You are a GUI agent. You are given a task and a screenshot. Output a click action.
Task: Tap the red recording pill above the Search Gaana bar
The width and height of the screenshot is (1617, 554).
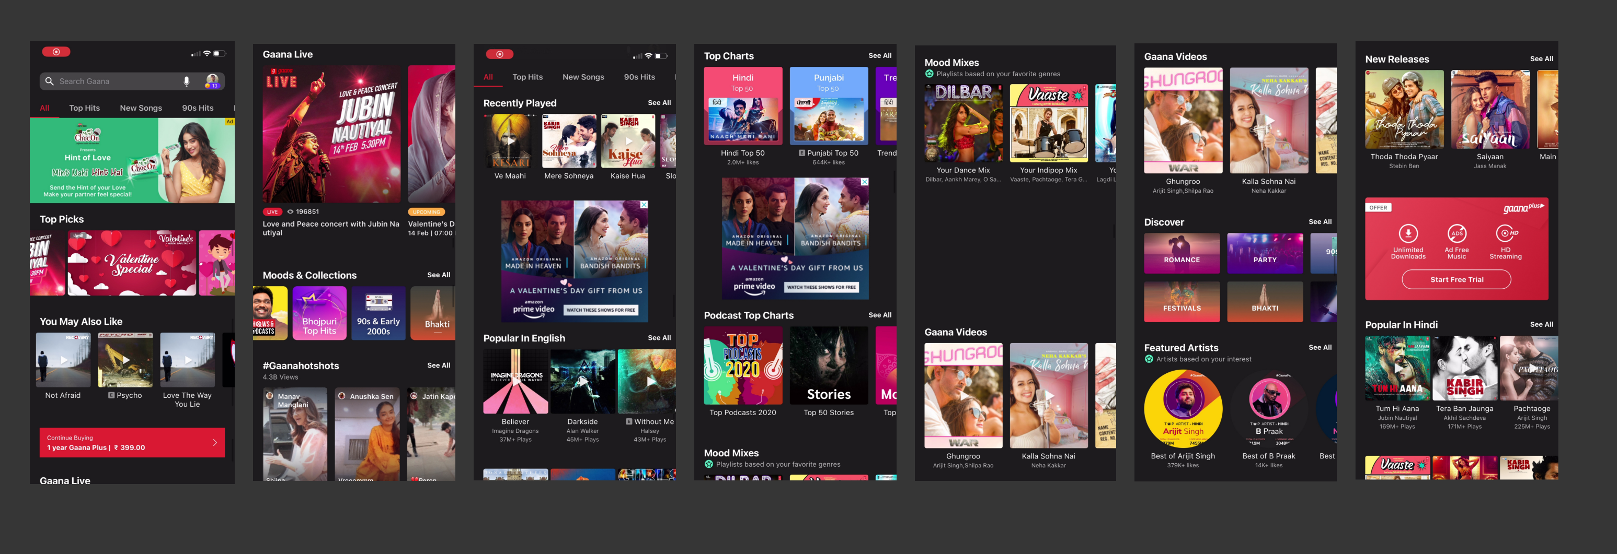56,52
